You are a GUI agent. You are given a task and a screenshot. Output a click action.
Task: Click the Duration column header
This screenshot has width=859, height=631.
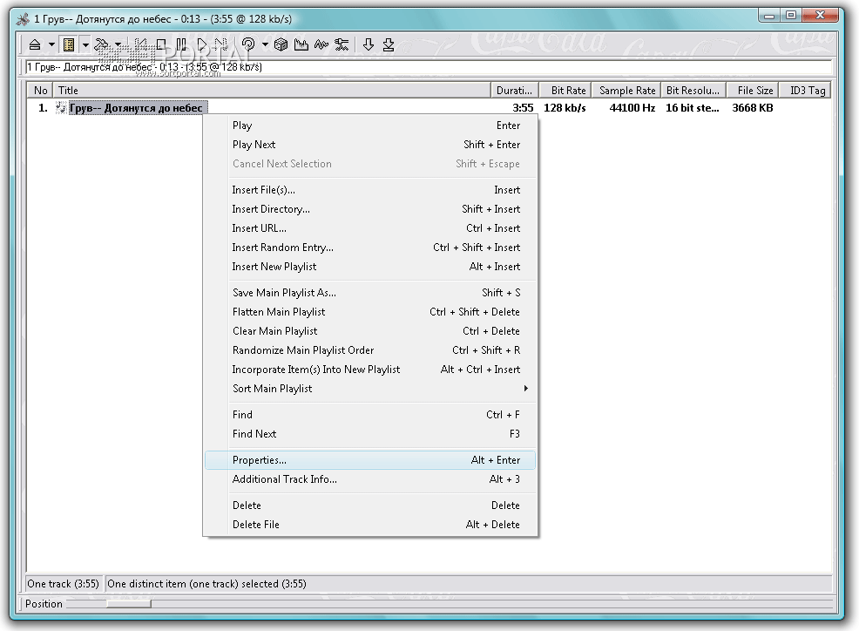[514, 91]
